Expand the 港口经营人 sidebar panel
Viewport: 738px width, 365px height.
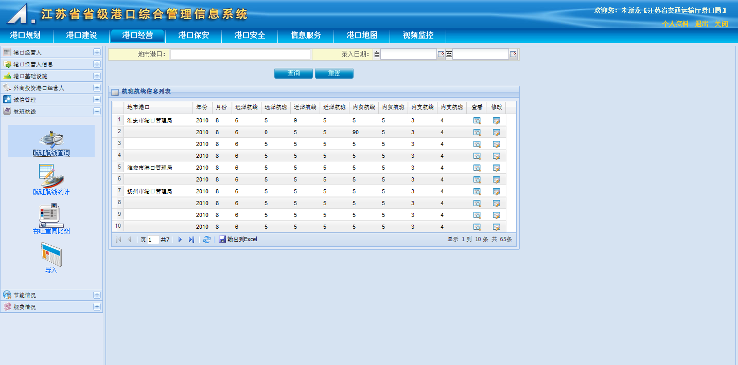coord(97,52)
